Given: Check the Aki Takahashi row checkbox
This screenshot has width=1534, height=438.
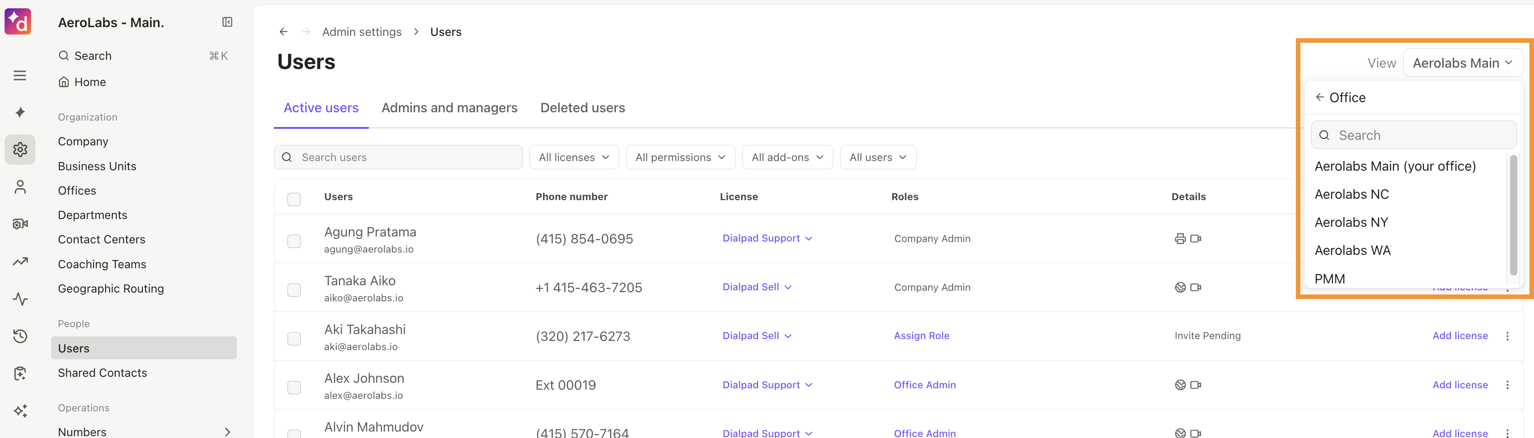Looking at the screenshot, I should point(293,339).
